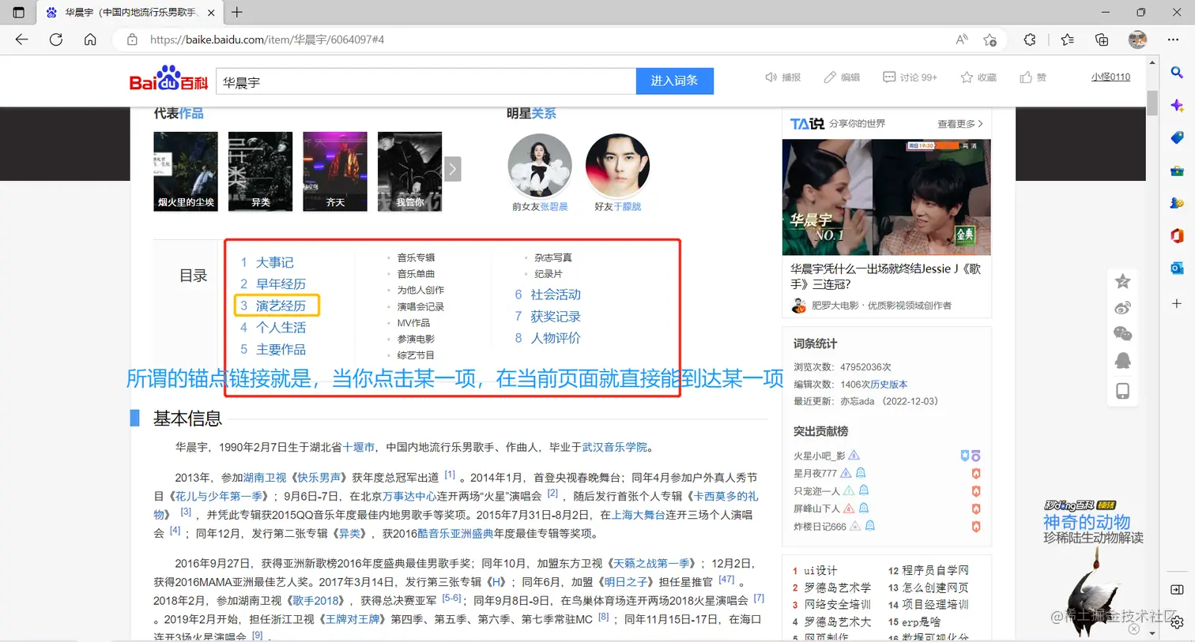Open browser extensions menu
This screenshot has width=1195, height=642.
click(x=1030, y=39)
